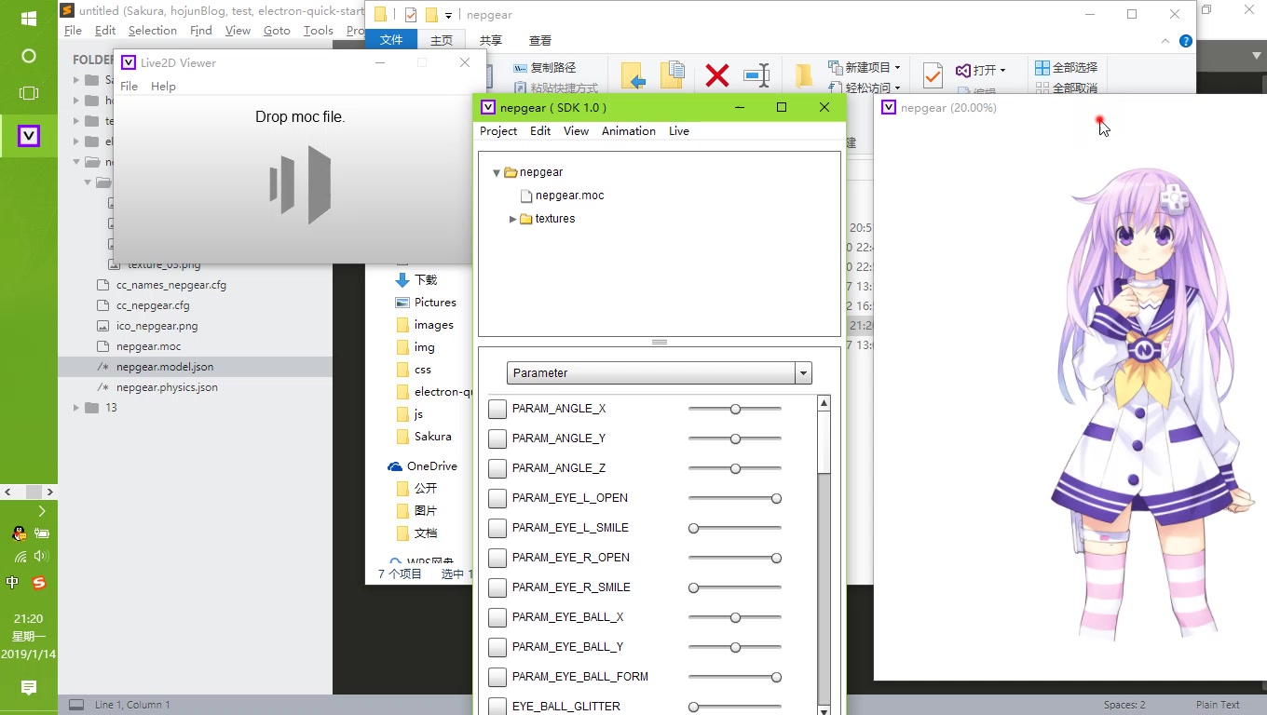This screenshot has height=715, width=1267.
Task: Open Explorer help question mark icon
Action: 1186,41
